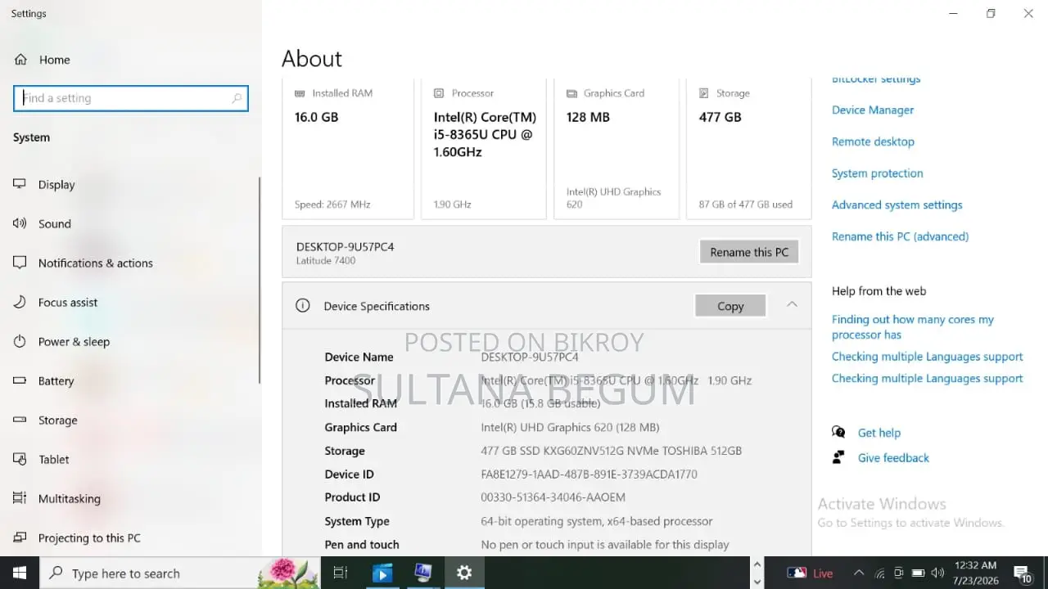This screenshot has height=589, width=1048.
Task: Select the Tablet menu item label
Action: [x=54, y=460]
